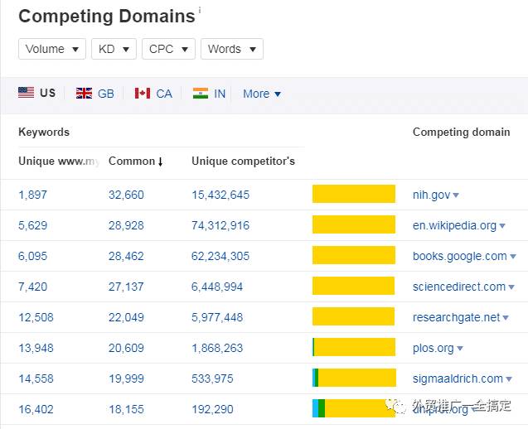
Task: Click the competitor keywords value 74,312,916
Action: pyautogui.click(x=220, y=225)
